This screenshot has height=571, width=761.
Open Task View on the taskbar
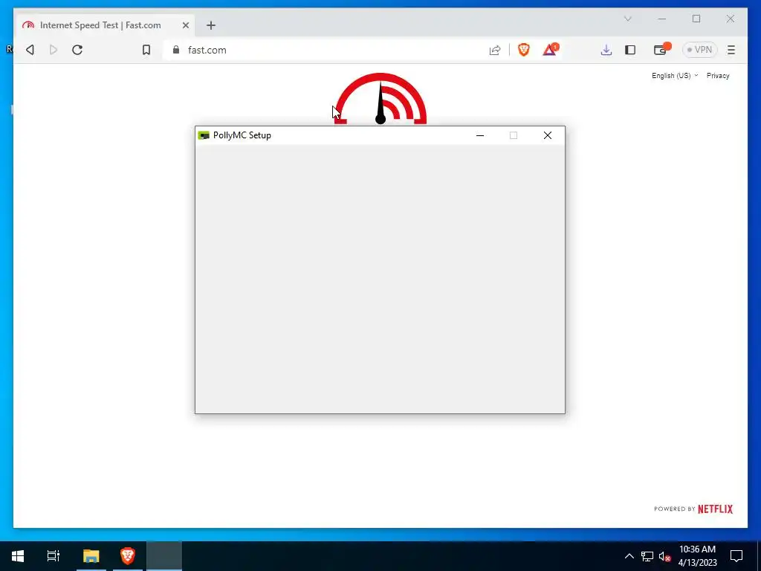(54, 556)
